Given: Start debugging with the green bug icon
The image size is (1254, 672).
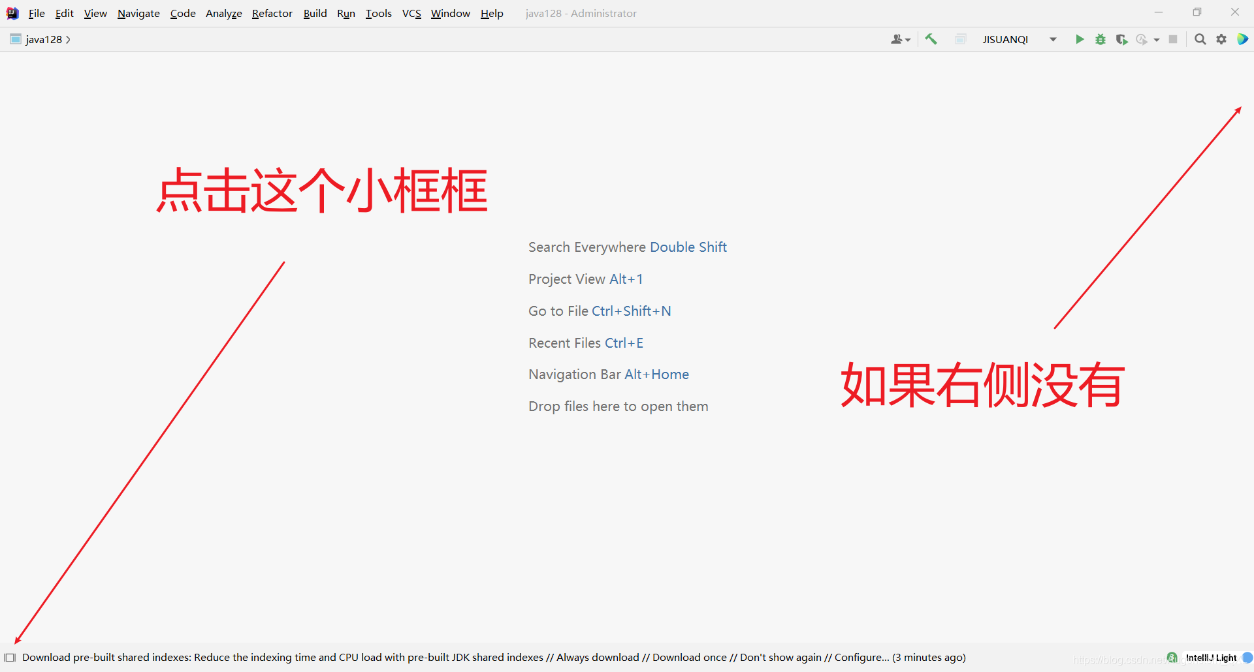Looking at the screenshot, I should (x=1101, y=39).
